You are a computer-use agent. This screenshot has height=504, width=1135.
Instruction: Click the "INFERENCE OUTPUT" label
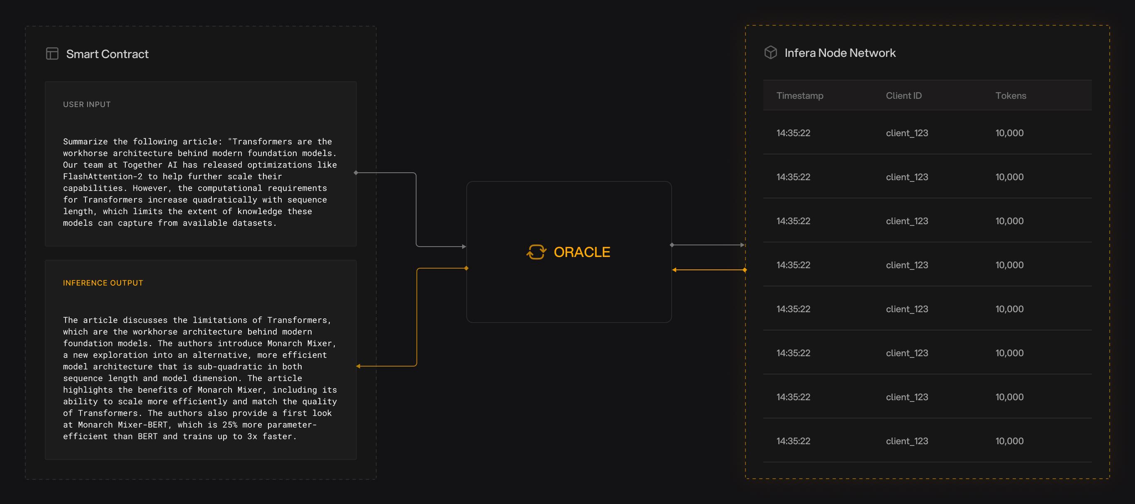pos(103,283)
